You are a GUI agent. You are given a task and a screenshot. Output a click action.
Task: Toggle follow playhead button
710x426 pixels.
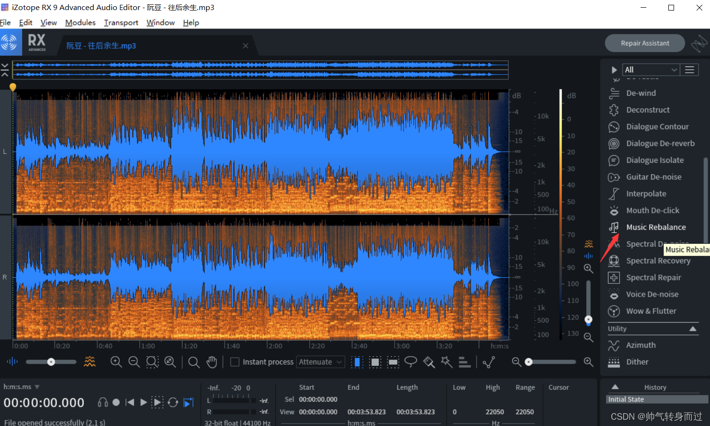[189, 403]
